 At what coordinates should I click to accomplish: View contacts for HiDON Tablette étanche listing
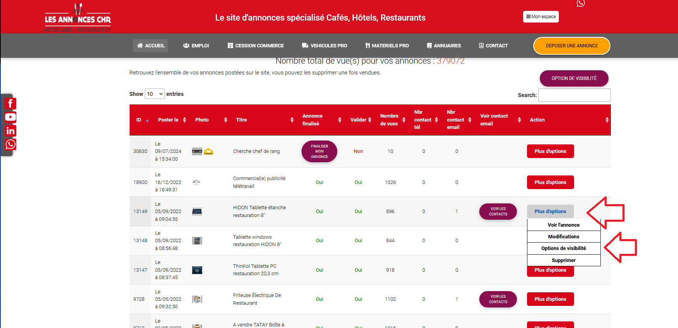[498, 212]
